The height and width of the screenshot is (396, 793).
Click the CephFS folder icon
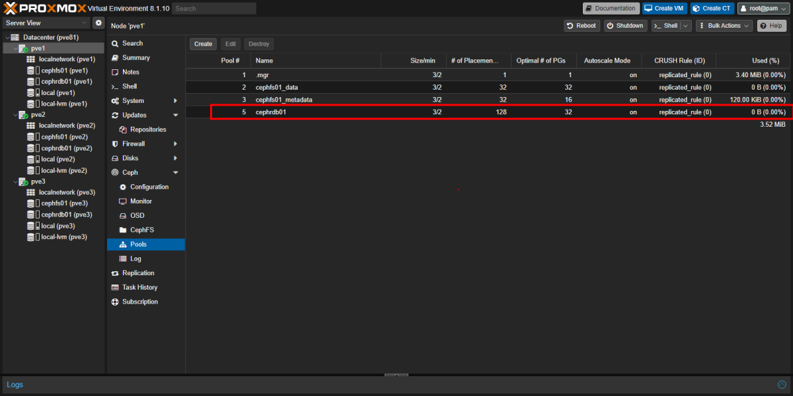[123, 230]
